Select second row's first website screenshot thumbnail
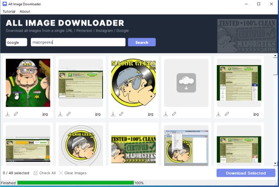The height and width of the screenshot is (187, 279). point(28,149)
